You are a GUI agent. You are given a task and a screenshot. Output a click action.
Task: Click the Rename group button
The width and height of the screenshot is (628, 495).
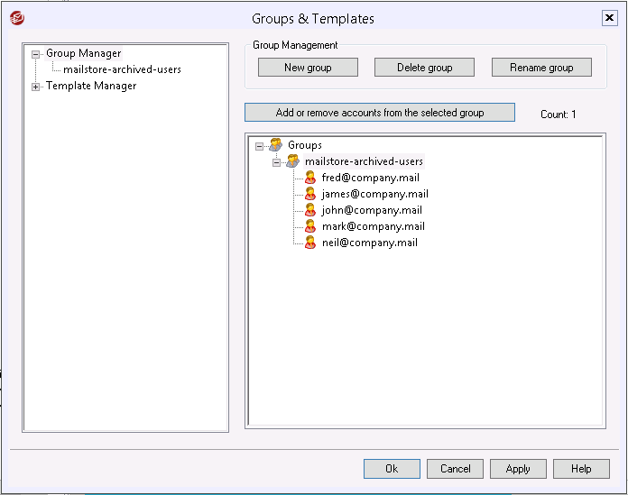541,68
